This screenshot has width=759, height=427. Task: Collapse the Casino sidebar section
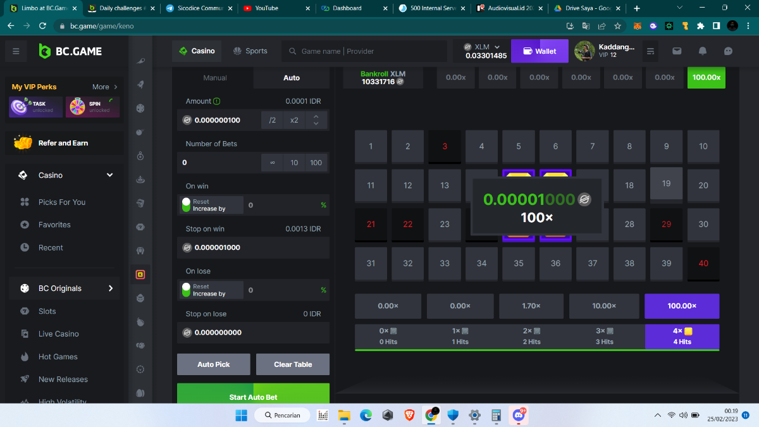click(x=110, y=175)
